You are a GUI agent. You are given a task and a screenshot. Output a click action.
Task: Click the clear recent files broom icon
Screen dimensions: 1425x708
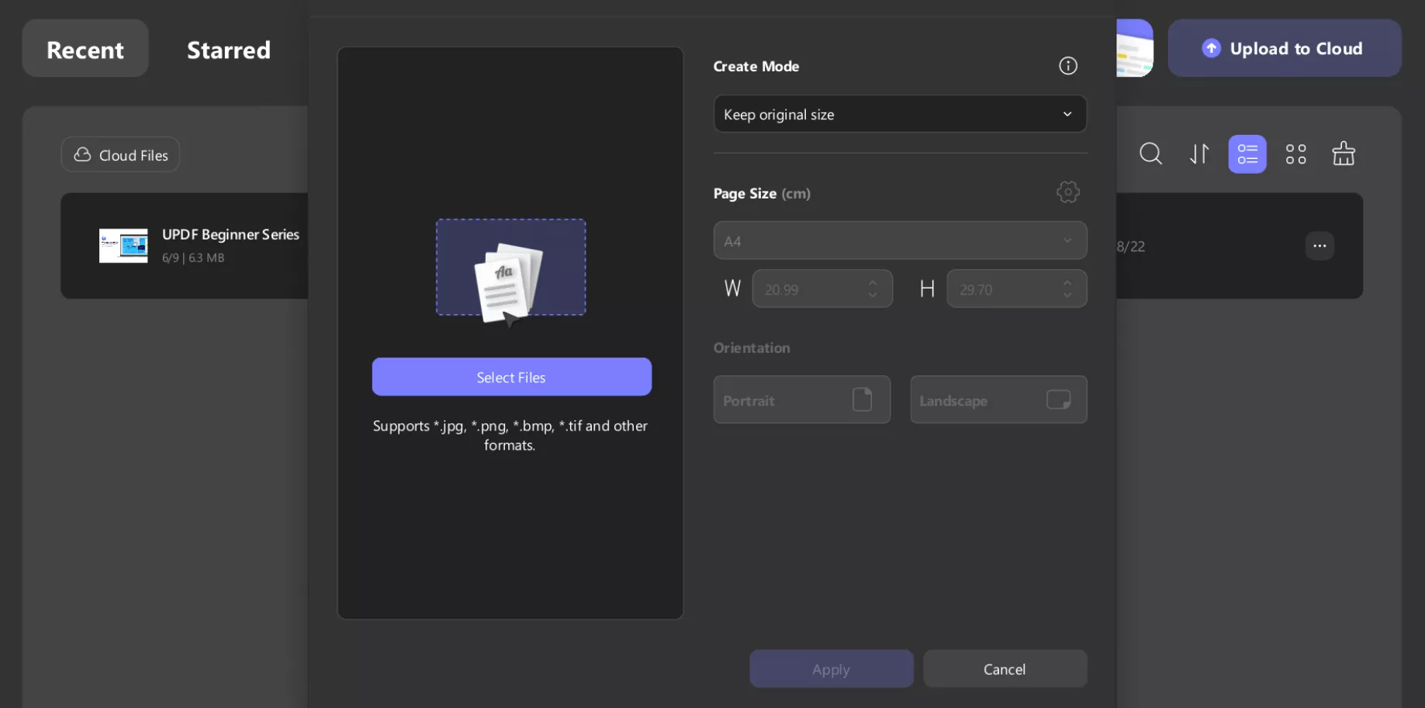point(1343,154)
